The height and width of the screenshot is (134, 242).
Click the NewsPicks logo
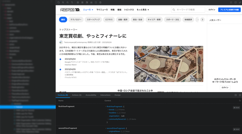[70, 10]
